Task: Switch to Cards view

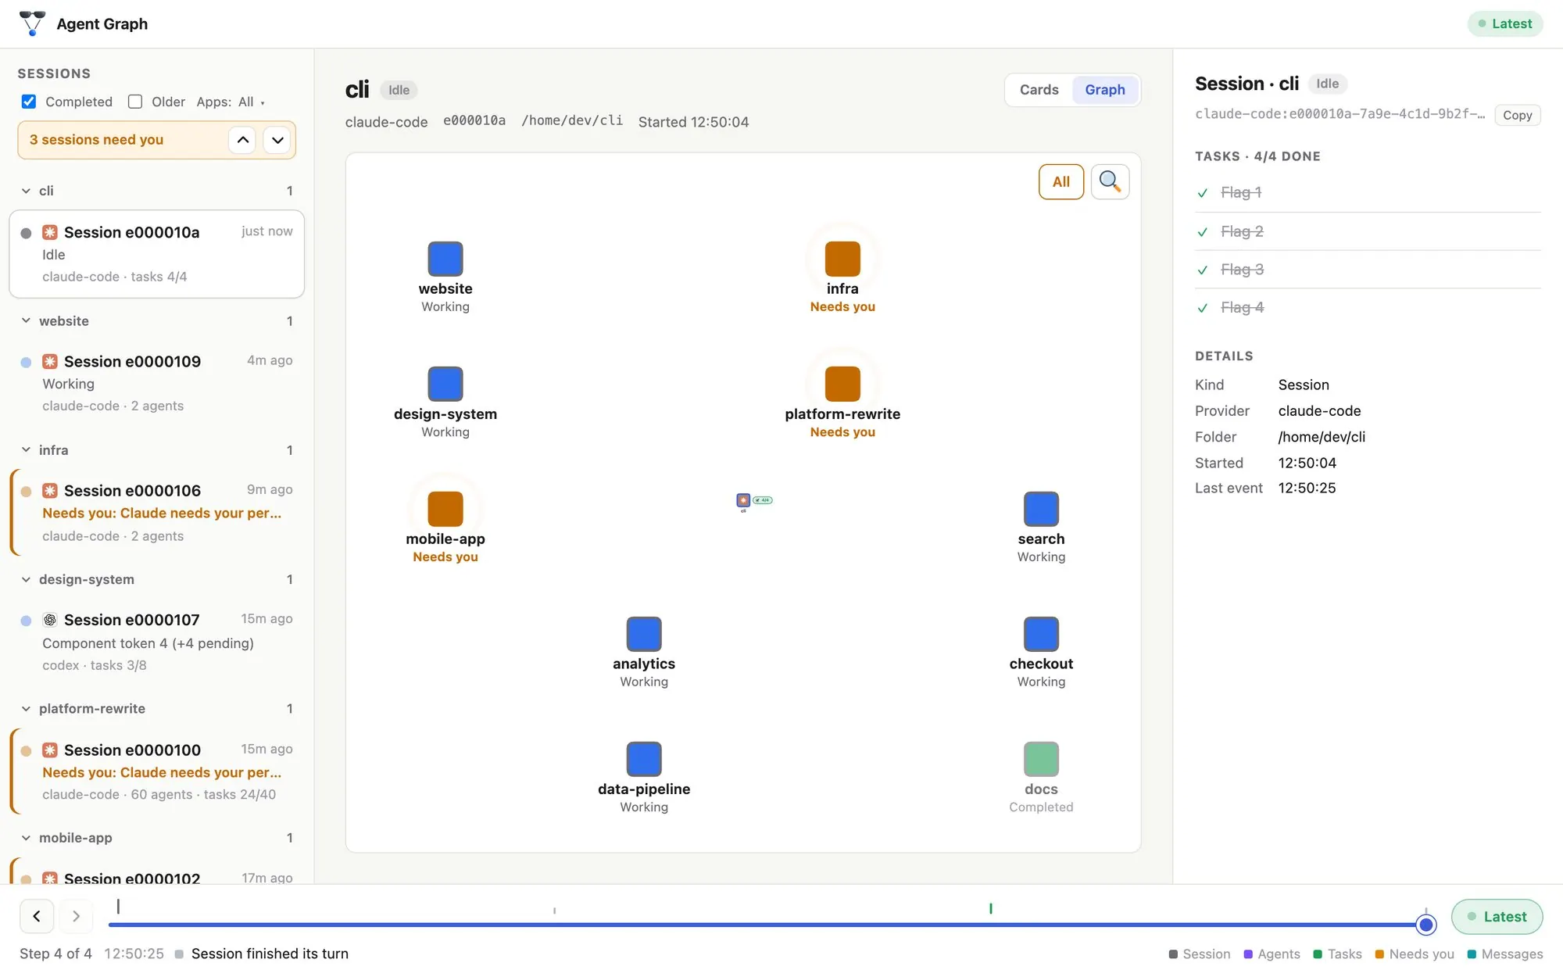Action: 1039,90
